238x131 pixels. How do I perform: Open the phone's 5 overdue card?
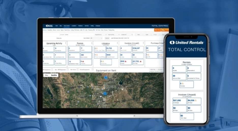(187, 85)
